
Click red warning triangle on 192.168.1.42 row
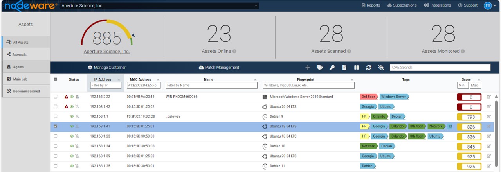click(x=67, y=106)
